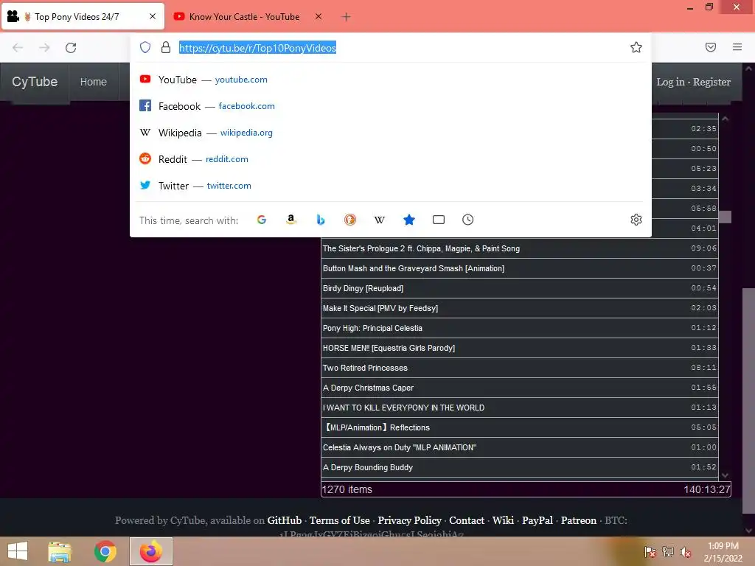Click the site security padlock icon

click(x=166, y=47)
